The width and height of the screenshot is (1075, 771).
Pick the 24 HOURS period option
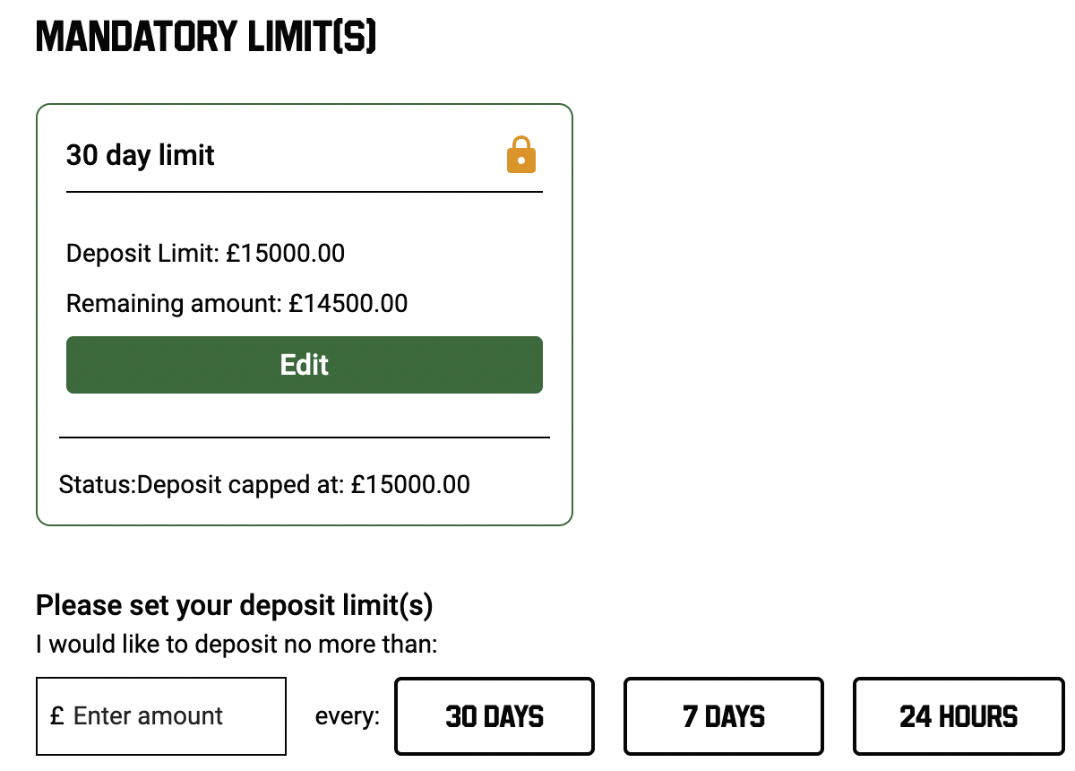pyautogui.click(x=959, y=716)
